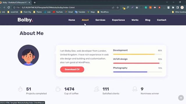Open the YouTube bookmark

pyautogui.click(x=58, y=12)
